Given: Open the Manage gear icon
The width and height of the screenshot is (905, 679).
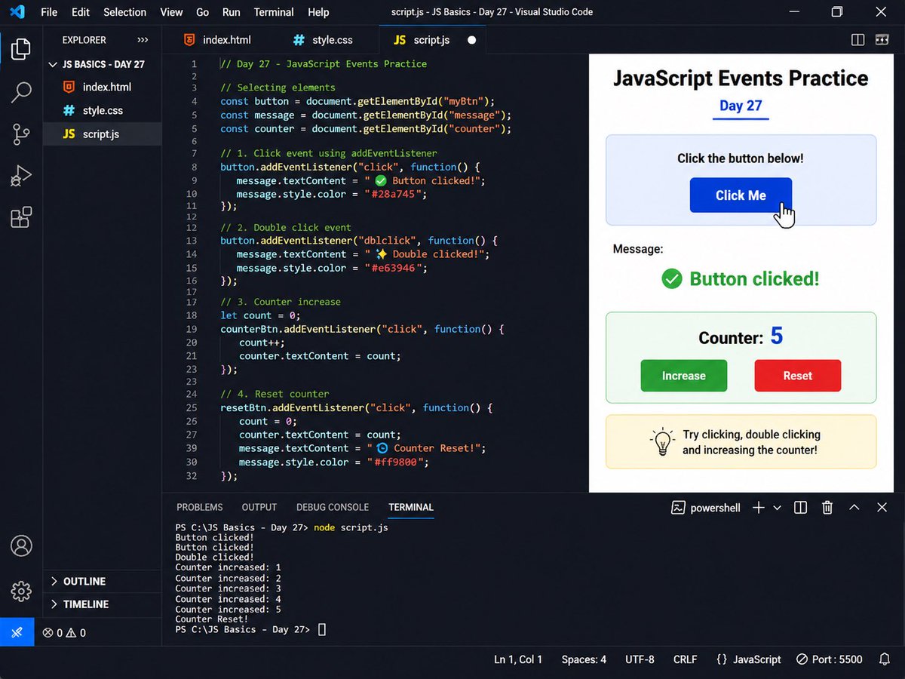Looking at the screenshot, I should point(21,591).
